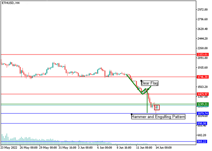Select the 1429.97 red price tag
The height and width of the screenshot is (151, 212).
coord(202,94)
